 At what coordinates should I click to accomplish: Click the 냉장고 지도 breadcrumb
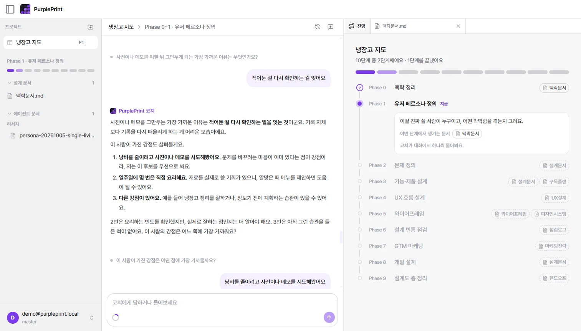(x=121, y=27)
